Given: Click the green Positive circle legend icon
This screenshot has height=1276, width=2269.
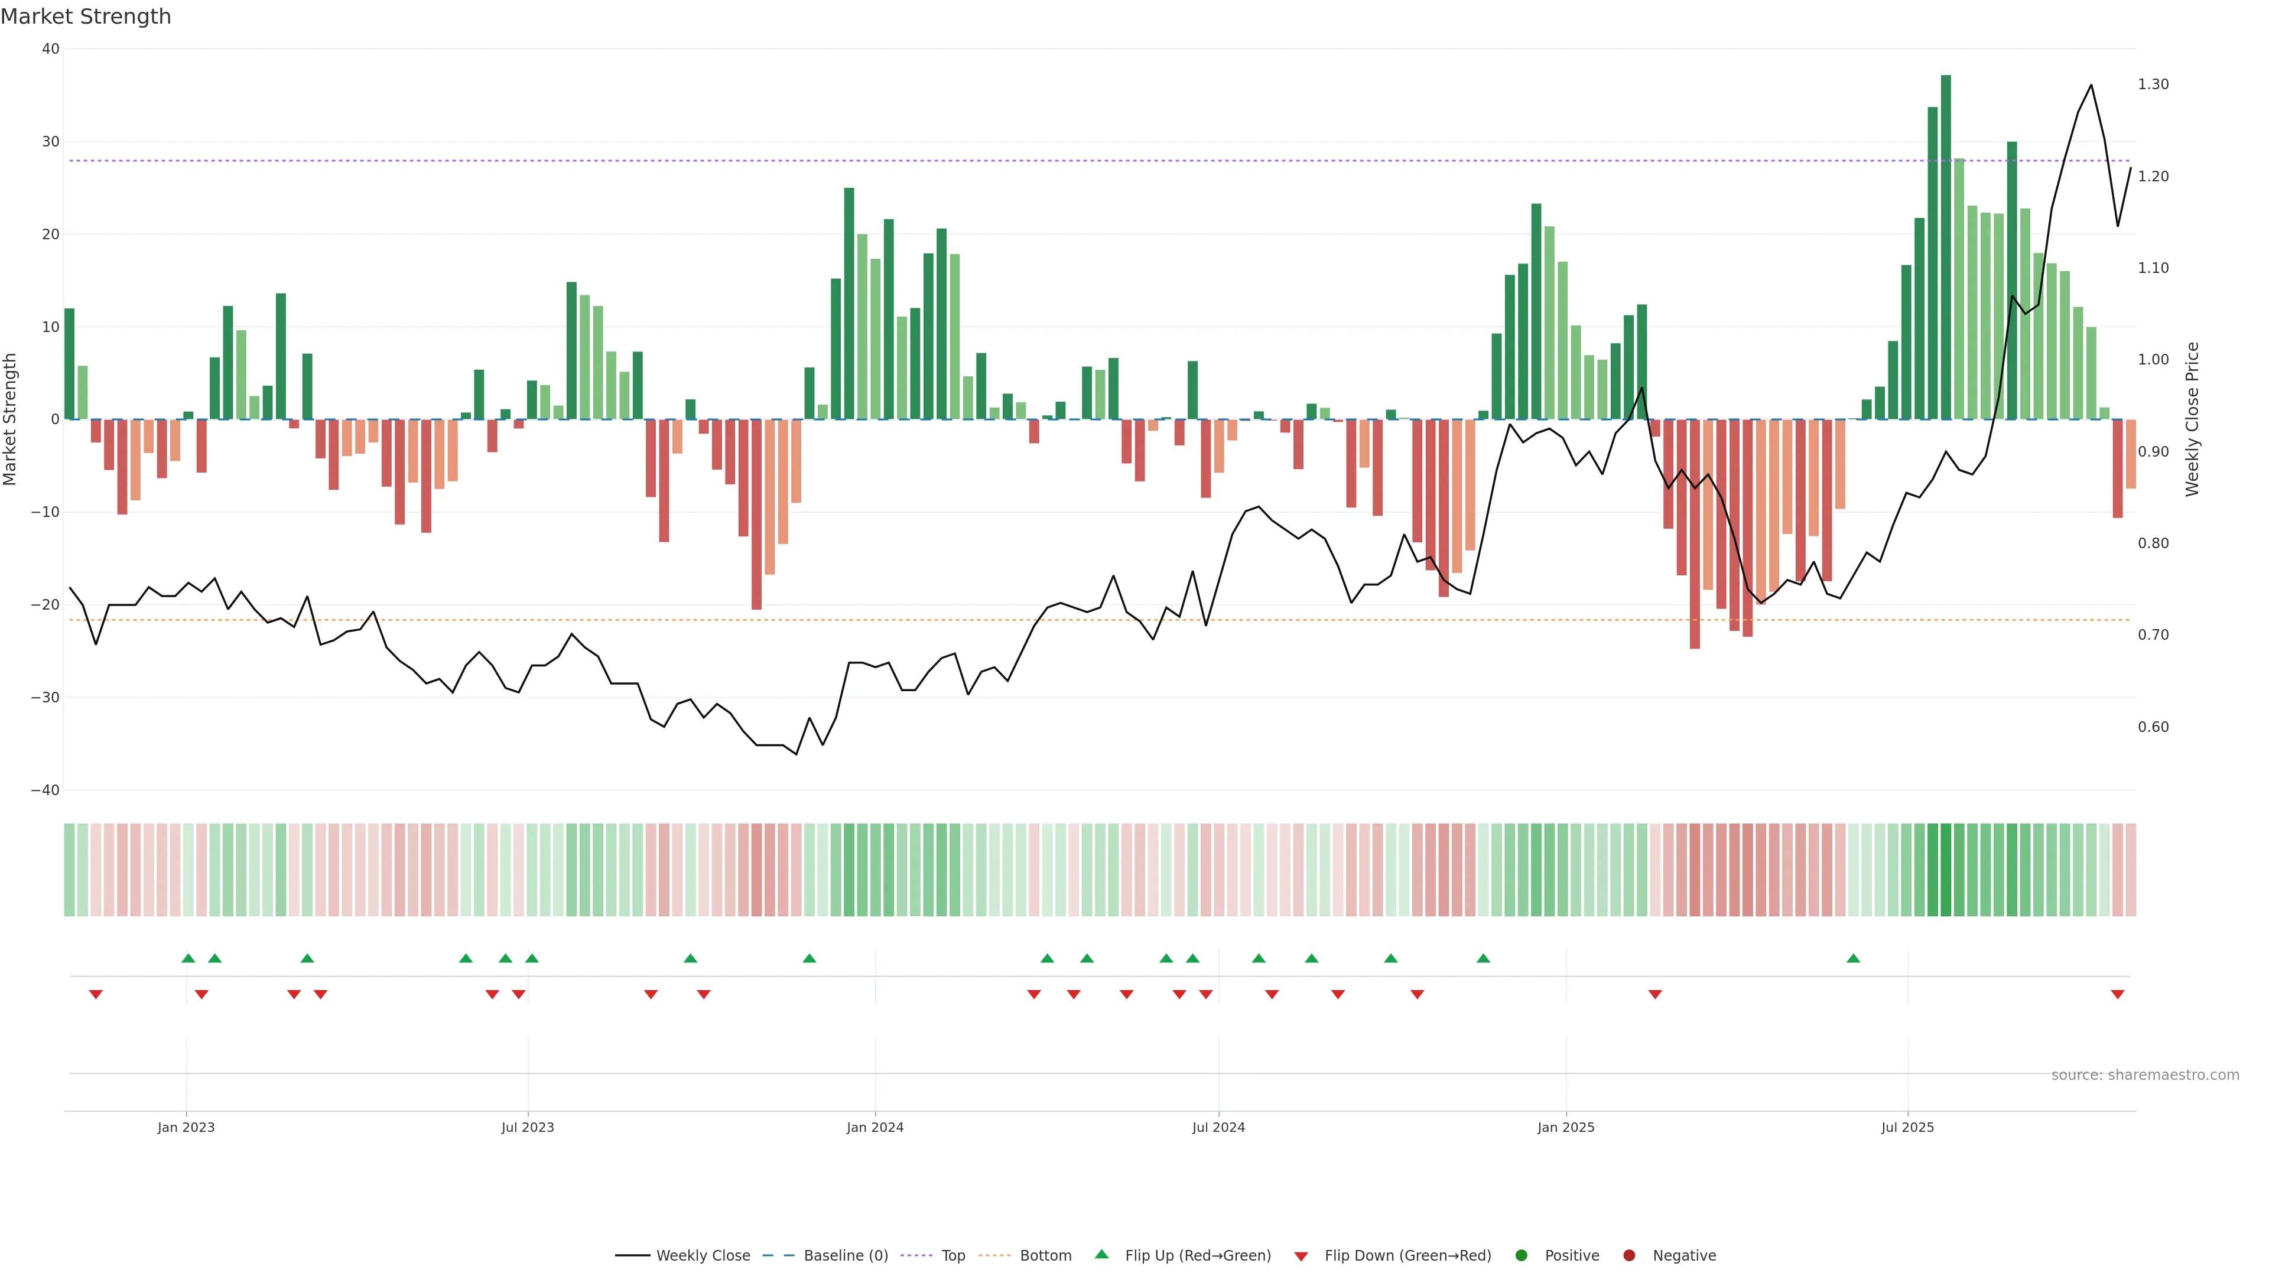Looking at the screenshot, I should 1521,1255.
